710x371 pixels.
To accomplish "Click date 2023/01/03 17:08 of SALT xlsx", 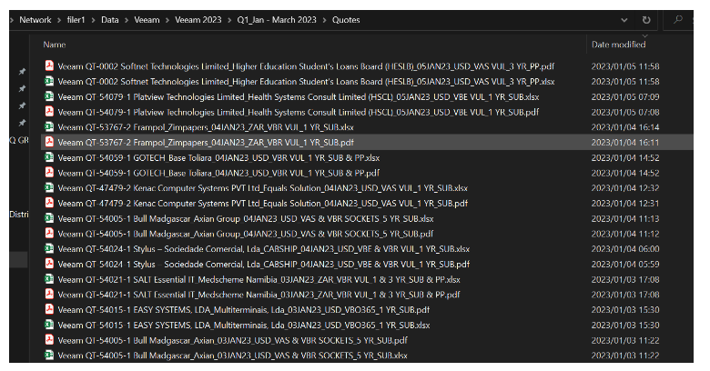I will click(624, 279).
